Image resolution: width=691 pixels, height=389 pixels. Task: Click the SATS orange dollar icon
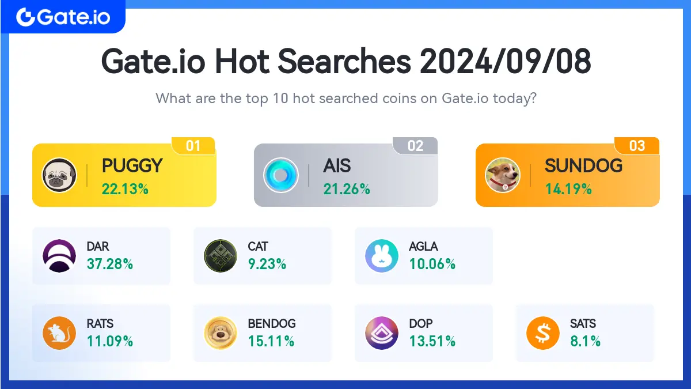pyautogui.click(x=543, y=333)
